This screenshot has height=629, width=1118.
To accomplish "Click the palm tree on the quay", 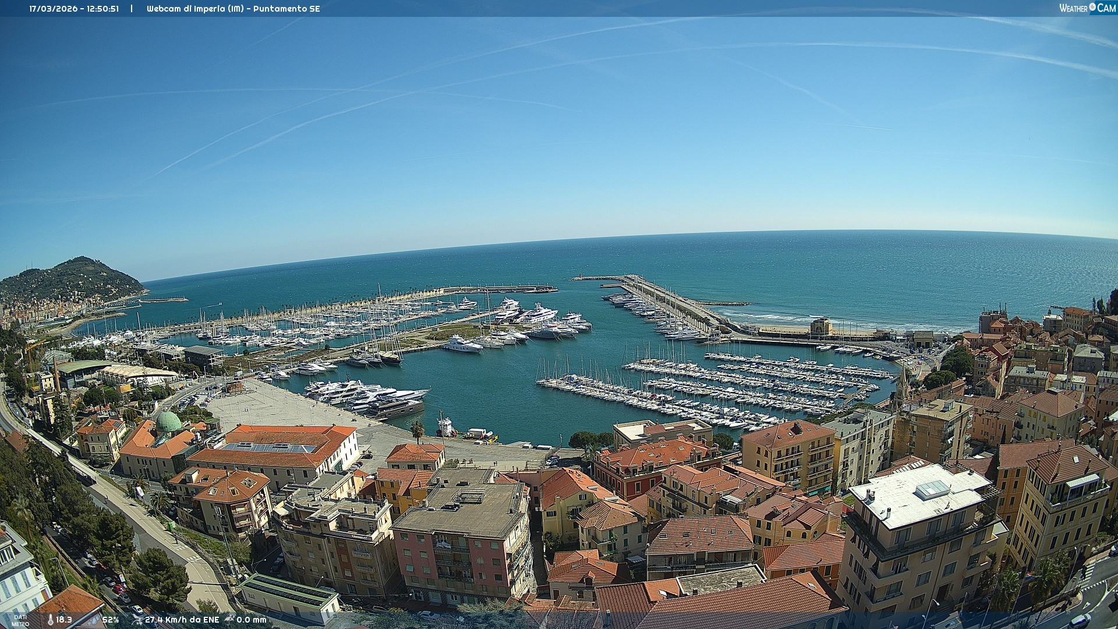I will [418, 430].
